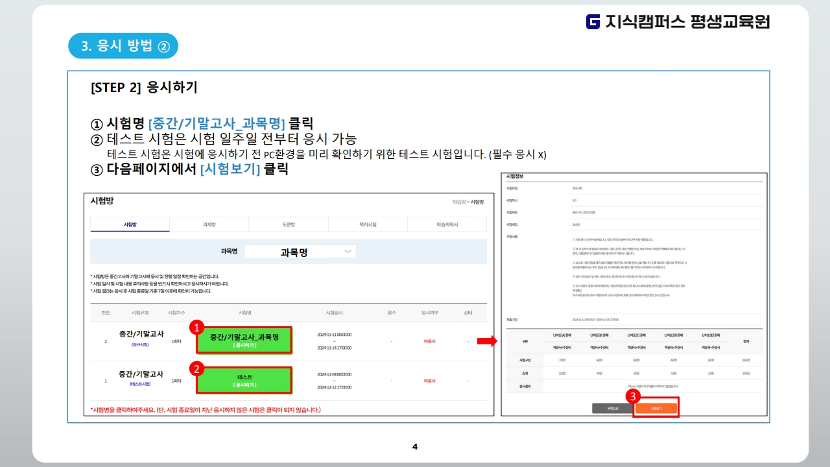Click the green 테스트 응시하기 button

[x=244, y=381]
